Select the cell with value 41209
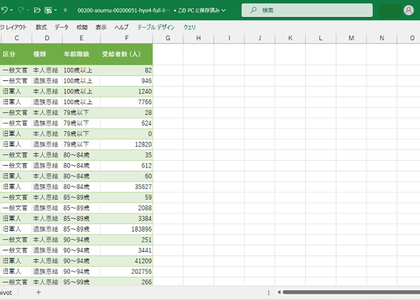Screen dimensions: 420x300 pos(126,261)
